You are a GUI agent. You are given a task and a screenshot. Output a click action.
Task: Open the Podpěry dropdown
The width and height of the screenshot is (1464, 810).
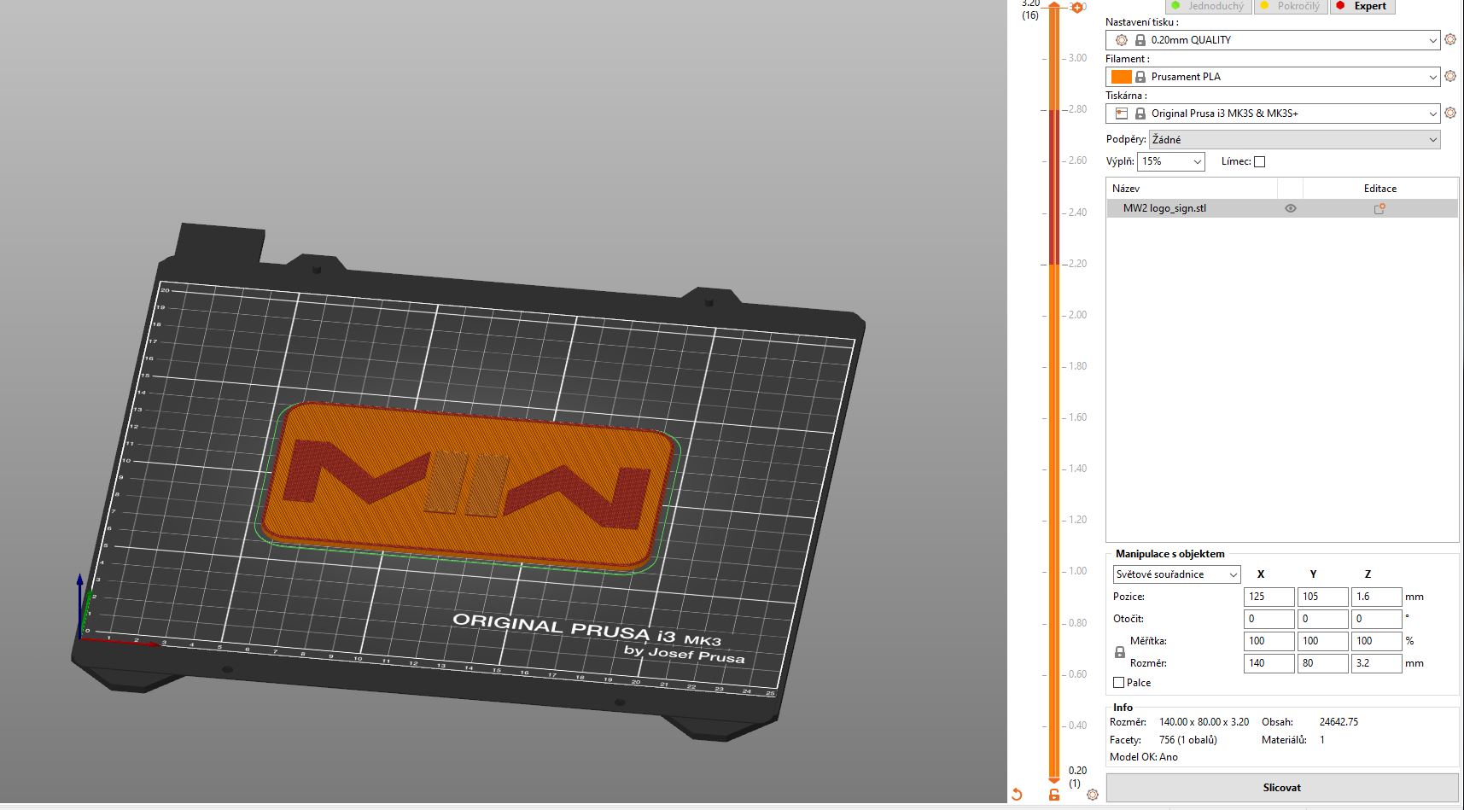click(x=1294, y=139)
